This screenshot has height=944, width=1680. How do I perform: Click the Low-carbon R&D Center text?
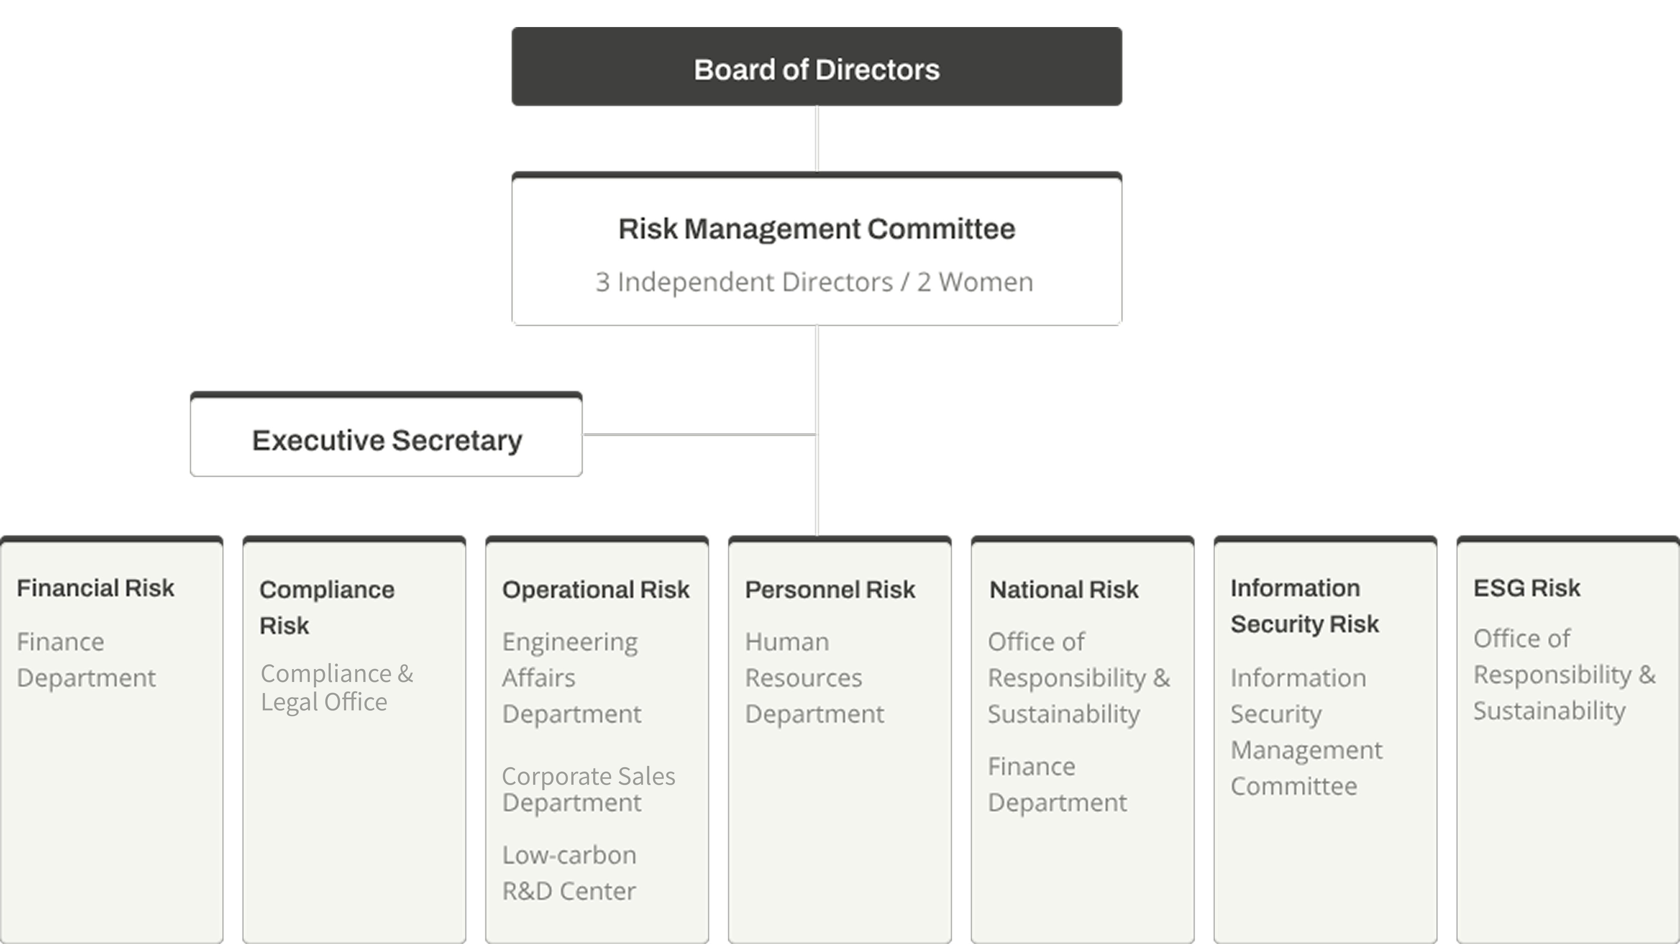tap(569, 873)
